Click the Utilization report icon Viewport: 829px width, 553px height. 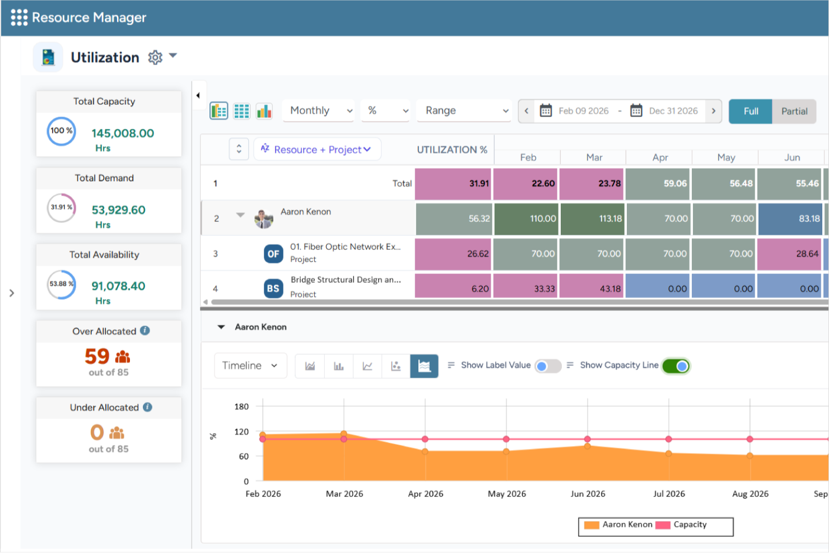coord(48,57)
